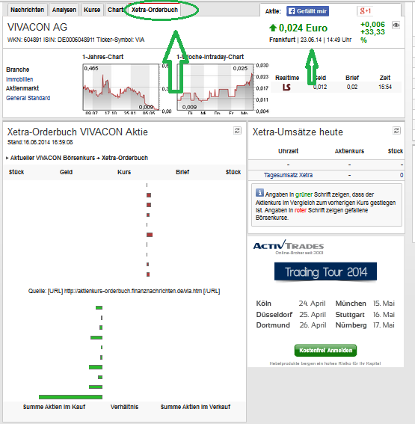Open the 1-Jahres-Chart thumbnail

click(121, 87)
